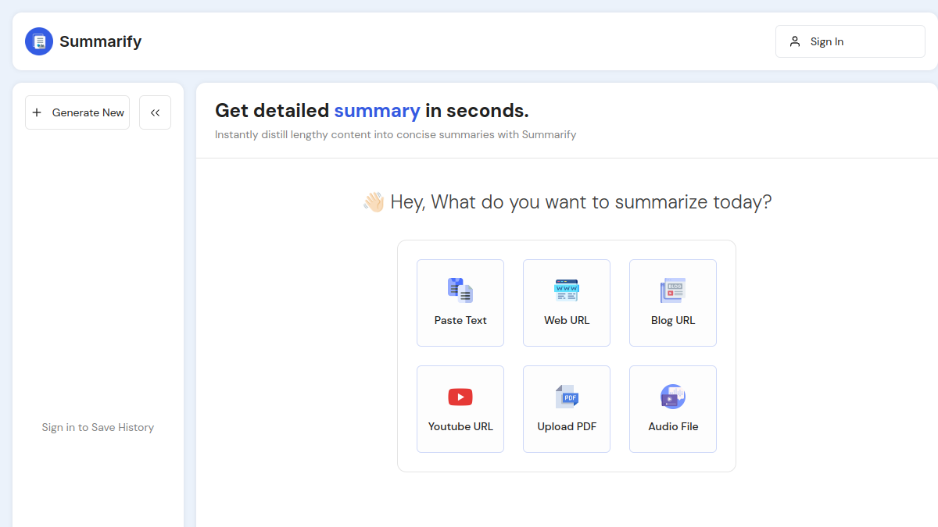Click the plus icon in Generate New
Image resolution: width=938 pixels, height=527 pixels.
pyautogui.click(x=37, y=112)
